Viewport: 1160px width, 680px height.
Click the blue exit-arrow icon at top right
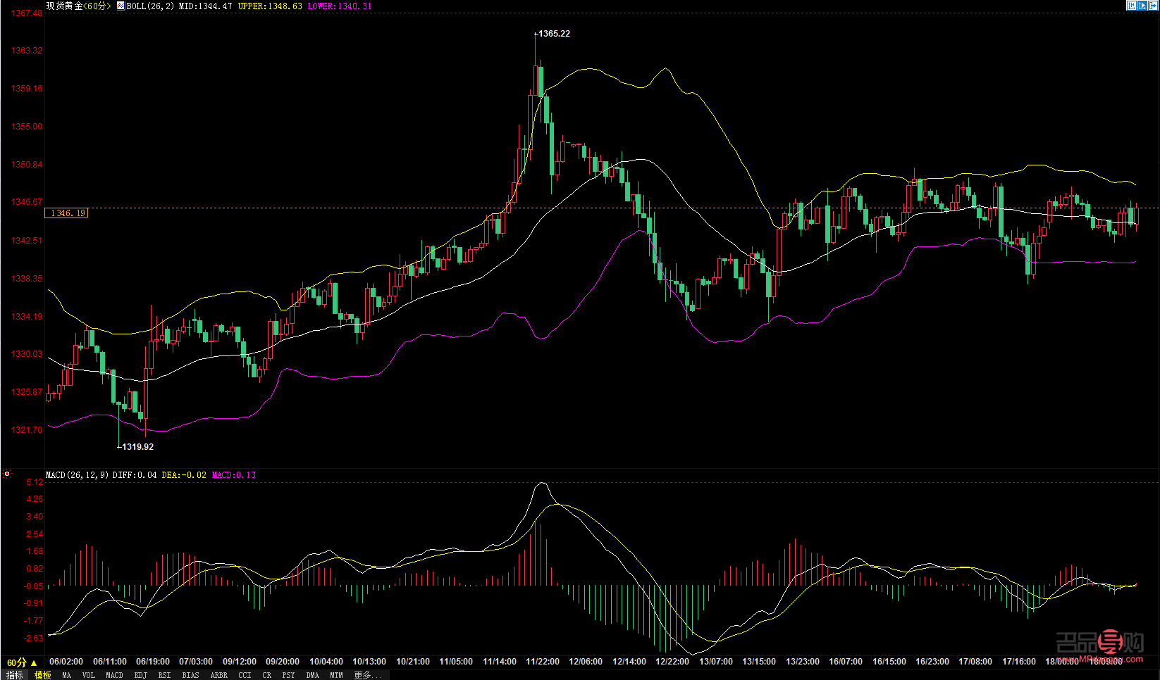[1153, 5]
